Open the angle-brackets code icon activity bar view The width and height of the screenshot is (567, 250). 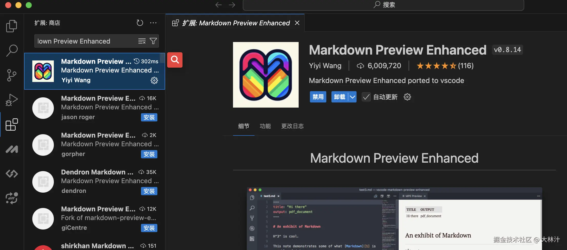pos(12,174)
